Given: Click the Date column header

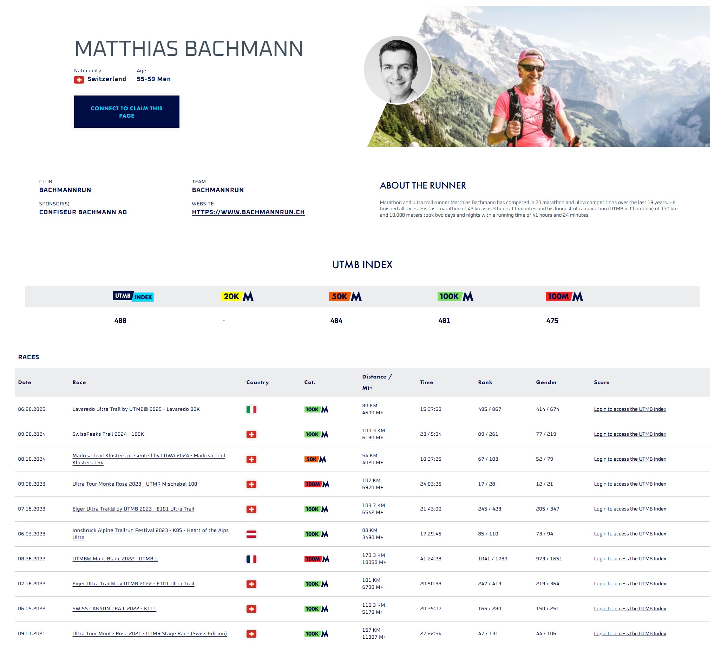Looking at the screenshot, I should (x=25, y=382).
